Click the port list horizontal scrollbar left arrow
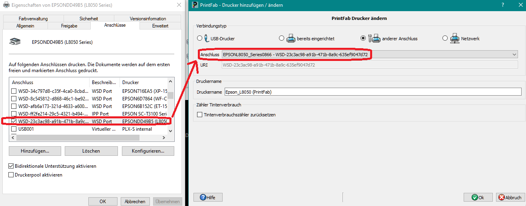Image resolution: width=526 pixels, height=206 pixels. tap(13, 137)
